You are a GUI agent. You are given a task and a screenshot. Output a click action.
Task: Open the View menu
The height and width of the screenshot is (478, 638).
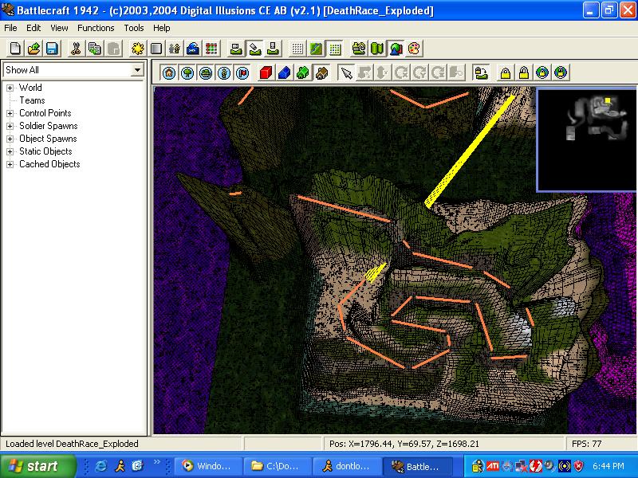[x=59, y=28]
